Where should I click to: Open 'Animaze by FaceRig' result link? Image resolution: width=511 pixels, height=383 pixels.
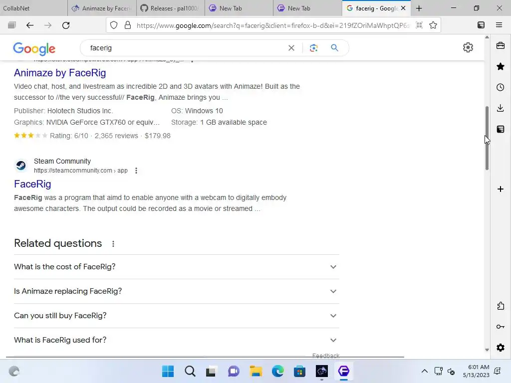point(60,73)
